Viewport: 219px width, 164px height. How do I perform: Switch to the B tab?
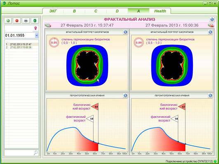[74, 11]
